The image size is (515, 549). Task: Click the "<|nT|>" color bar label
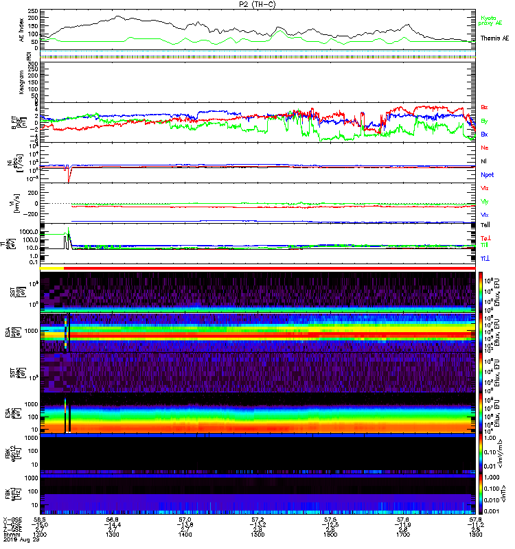coord(503,493)
